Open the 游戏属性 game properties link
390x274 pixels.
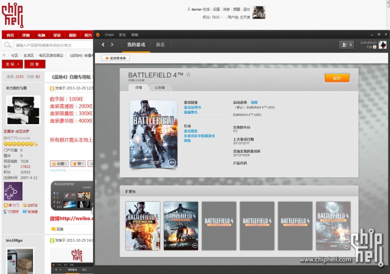click(190, 131)
